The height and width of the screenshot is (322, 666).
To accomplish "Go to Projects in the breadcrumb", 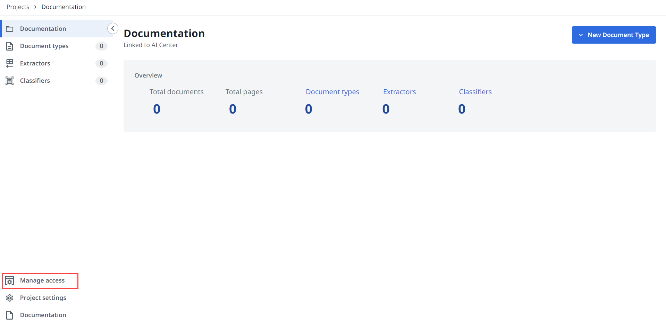I will pyautogui.click(x=18, y=7).
